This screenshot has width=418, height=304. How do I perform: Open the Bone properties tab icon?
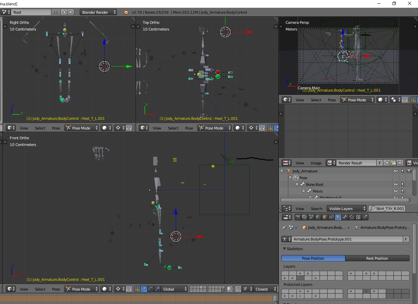click(x=345, y=217)
